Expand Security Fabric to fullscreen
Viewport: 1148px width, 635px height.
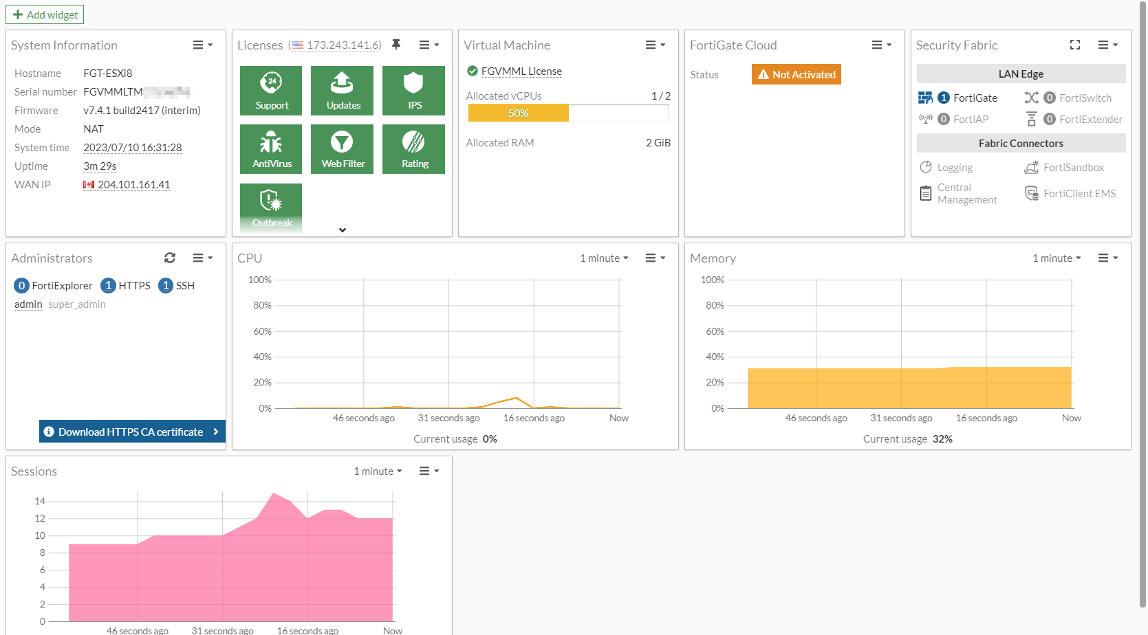[x=1075, y=45]
